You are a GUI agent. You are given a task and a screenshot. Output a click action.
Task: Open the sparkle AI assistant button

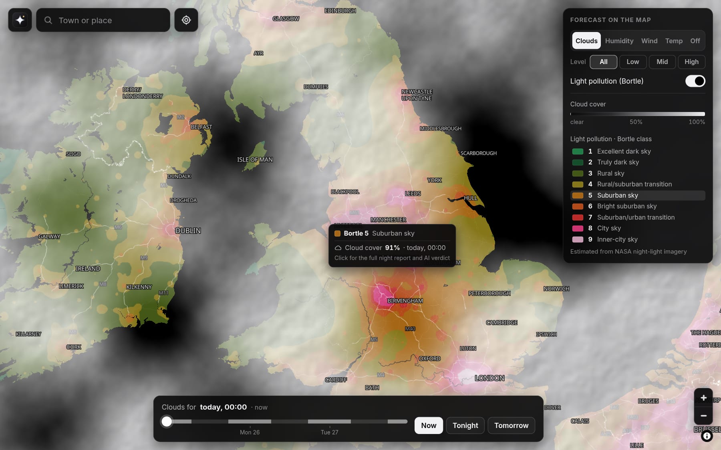(20, 20)
